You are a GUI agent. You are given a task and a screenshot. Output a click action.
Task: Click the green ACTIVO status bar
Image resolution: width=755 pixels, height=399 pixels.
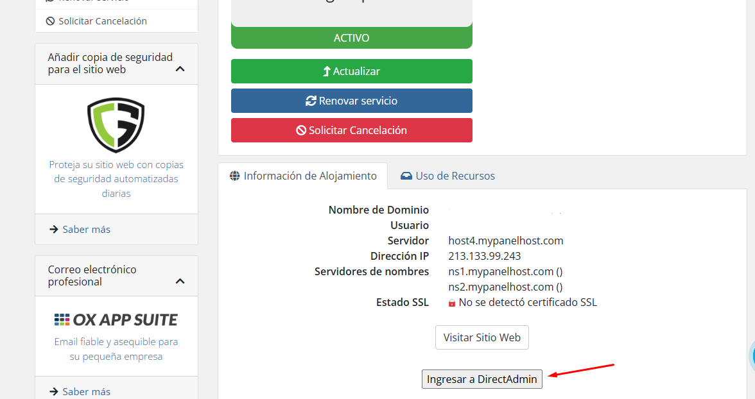point(351,38)
